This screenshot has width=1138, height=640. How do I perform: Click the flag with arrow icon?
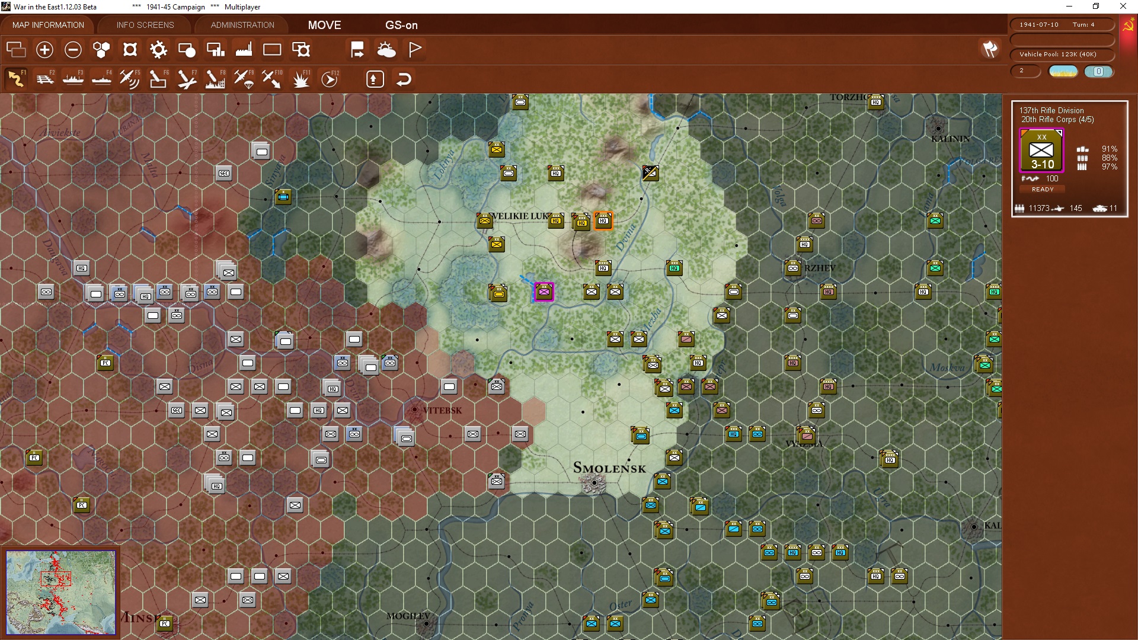pyautogui.click(x=357, y=49)
